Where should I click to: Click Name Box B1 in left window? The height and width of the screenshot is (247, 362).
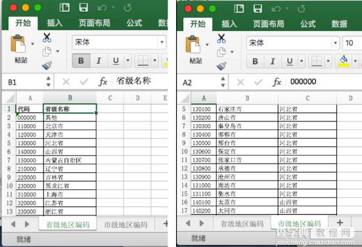pyautogui.click(x=24, y=82)
